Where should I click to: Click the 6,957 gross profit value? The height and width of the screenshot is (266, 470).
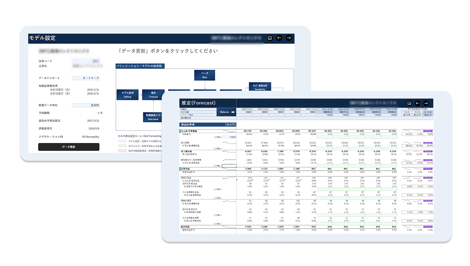click(248, 151)
